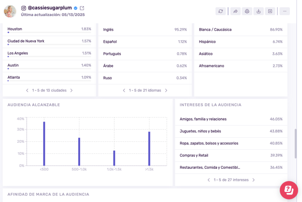Click the add-to-list plus icon
The image size is (302, 202).
270,11
